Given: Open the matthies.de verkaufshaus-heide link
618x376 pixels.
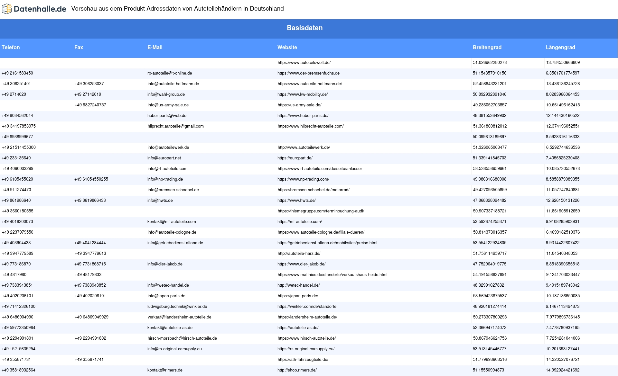Looking at the screenshot, I should coord(332,275).
